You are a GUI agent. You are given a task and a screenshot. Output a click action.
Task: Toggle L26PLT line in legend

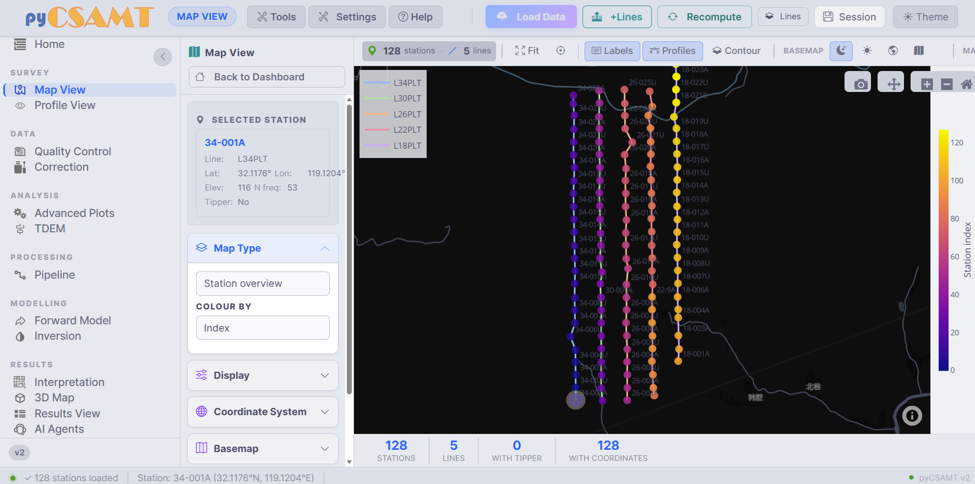393,114
